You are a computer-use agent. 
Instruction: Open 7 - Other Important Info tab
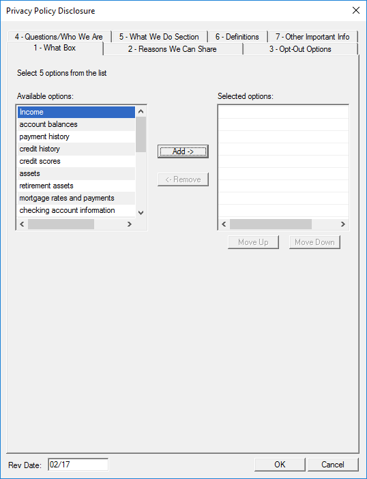click(312, 37)
